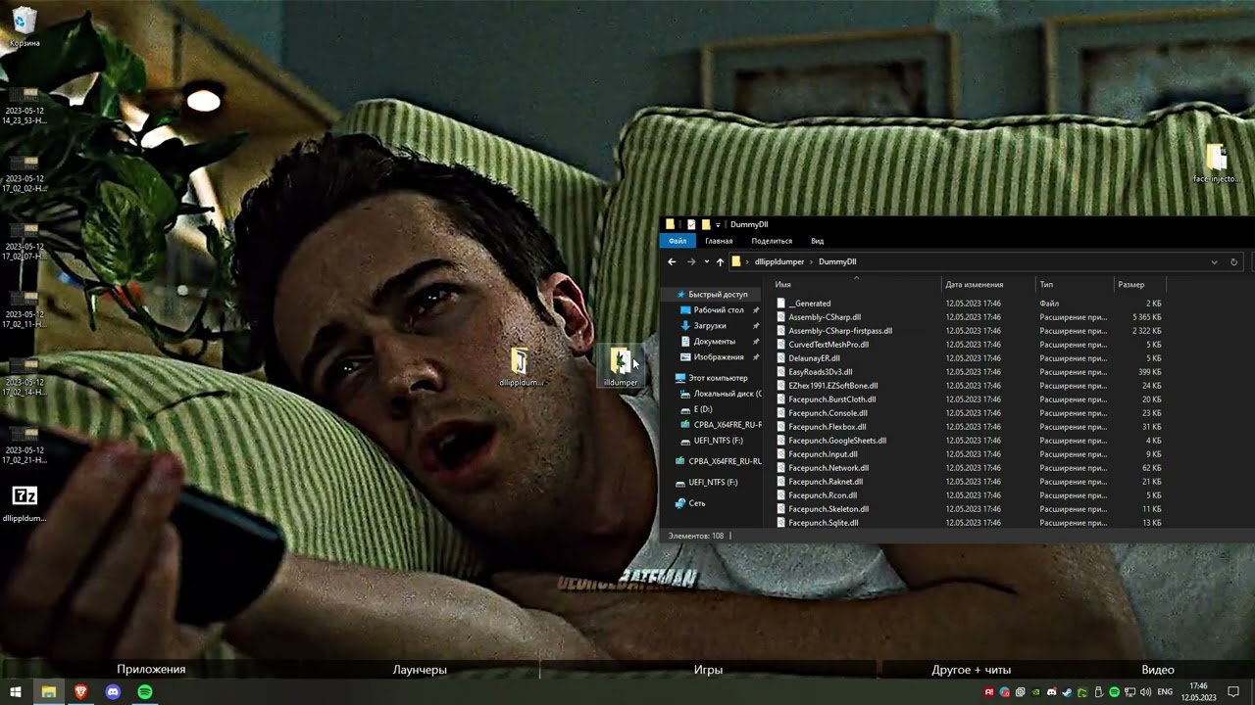
Task: Switch the ENG input language indicator
Action: [1165, 692]
